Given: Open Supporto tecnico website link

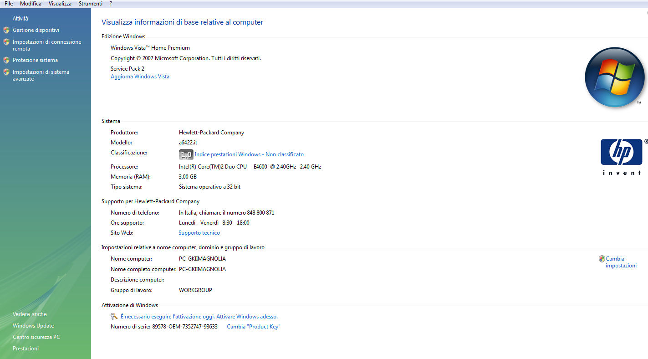Looking at the screenshot, I should (199, 233).
